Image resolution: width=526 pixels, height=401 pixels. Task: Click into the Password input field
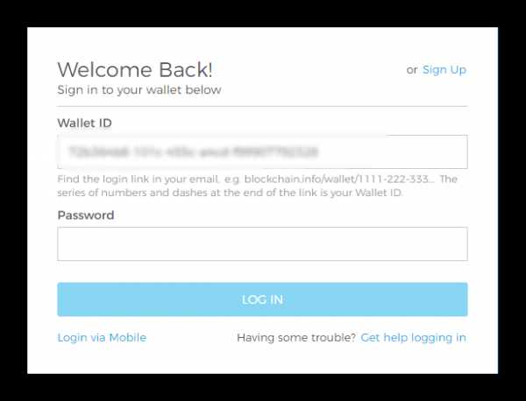pyautogui.click(x=262, y=243)
